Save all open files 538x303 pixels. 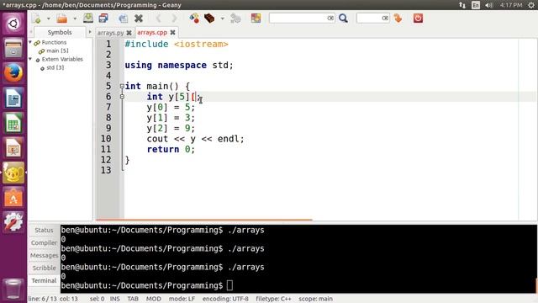[103, 19]
